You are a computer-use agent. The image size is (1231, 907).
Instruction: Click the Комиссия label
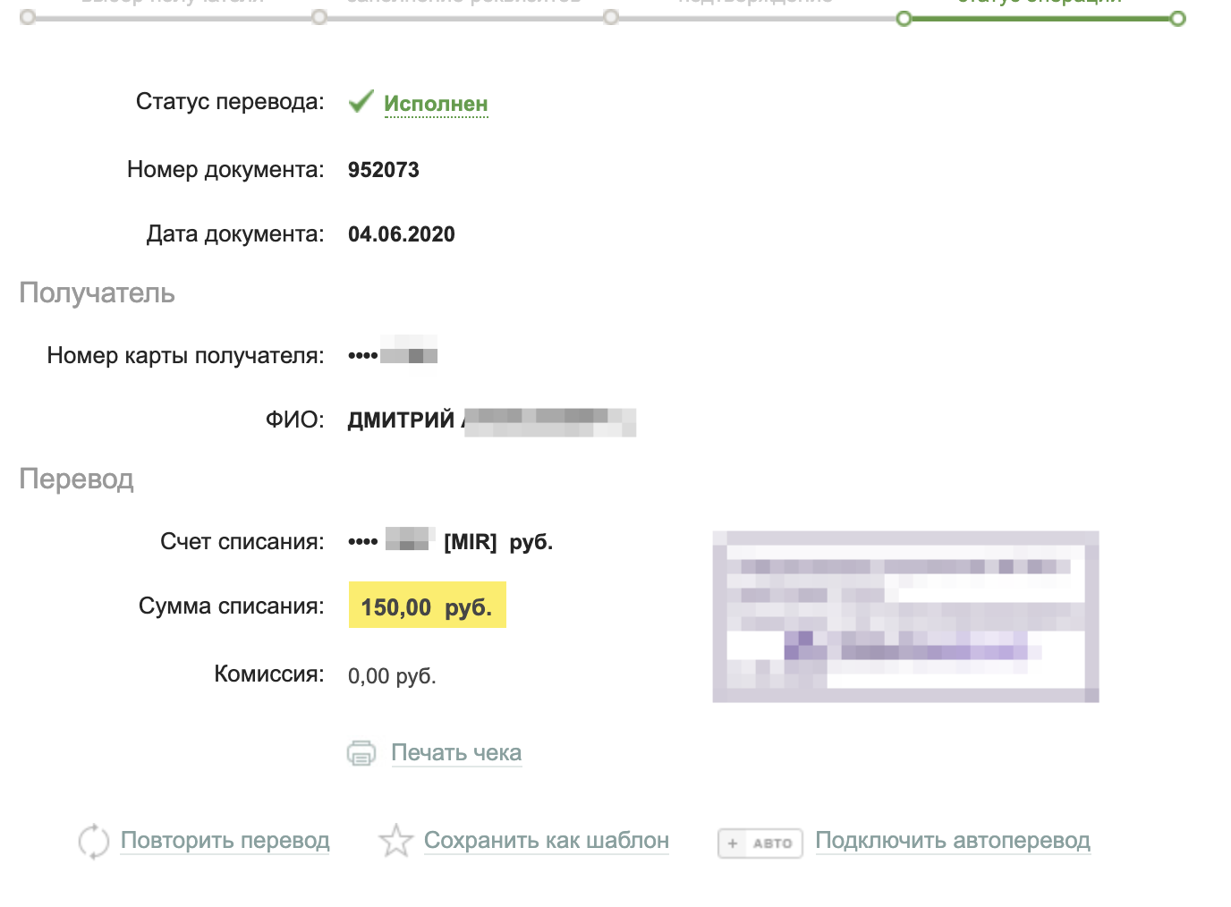[269, 674]
